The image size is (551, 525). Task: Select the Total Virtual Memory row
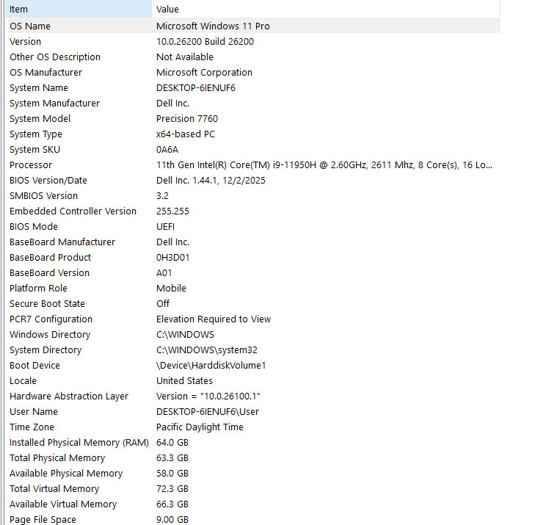pyautogui.click(x=254, y=489)
